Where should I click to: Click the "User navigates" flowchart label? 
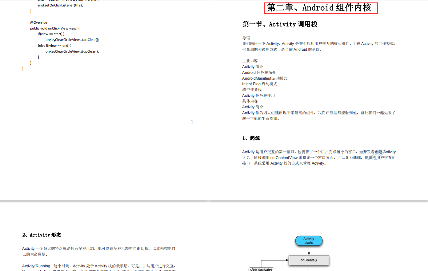(x=261, y=269)
